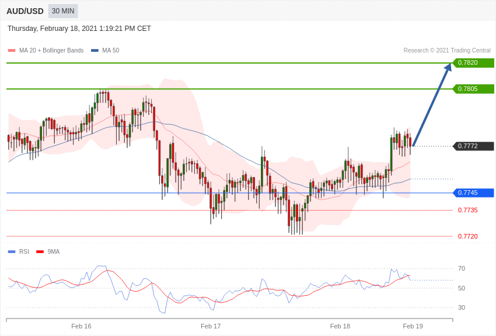Select the 0.7805 resistance price tag
496x336 pixels.
(474, 89)
